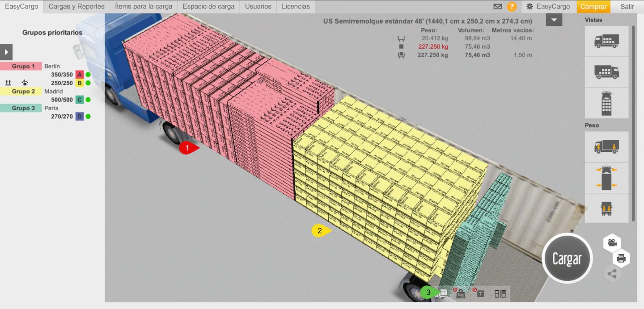The width and height of the screenshot is (644, 309).
Task: Expand the left side panel arrow
Action: [6, 52]
